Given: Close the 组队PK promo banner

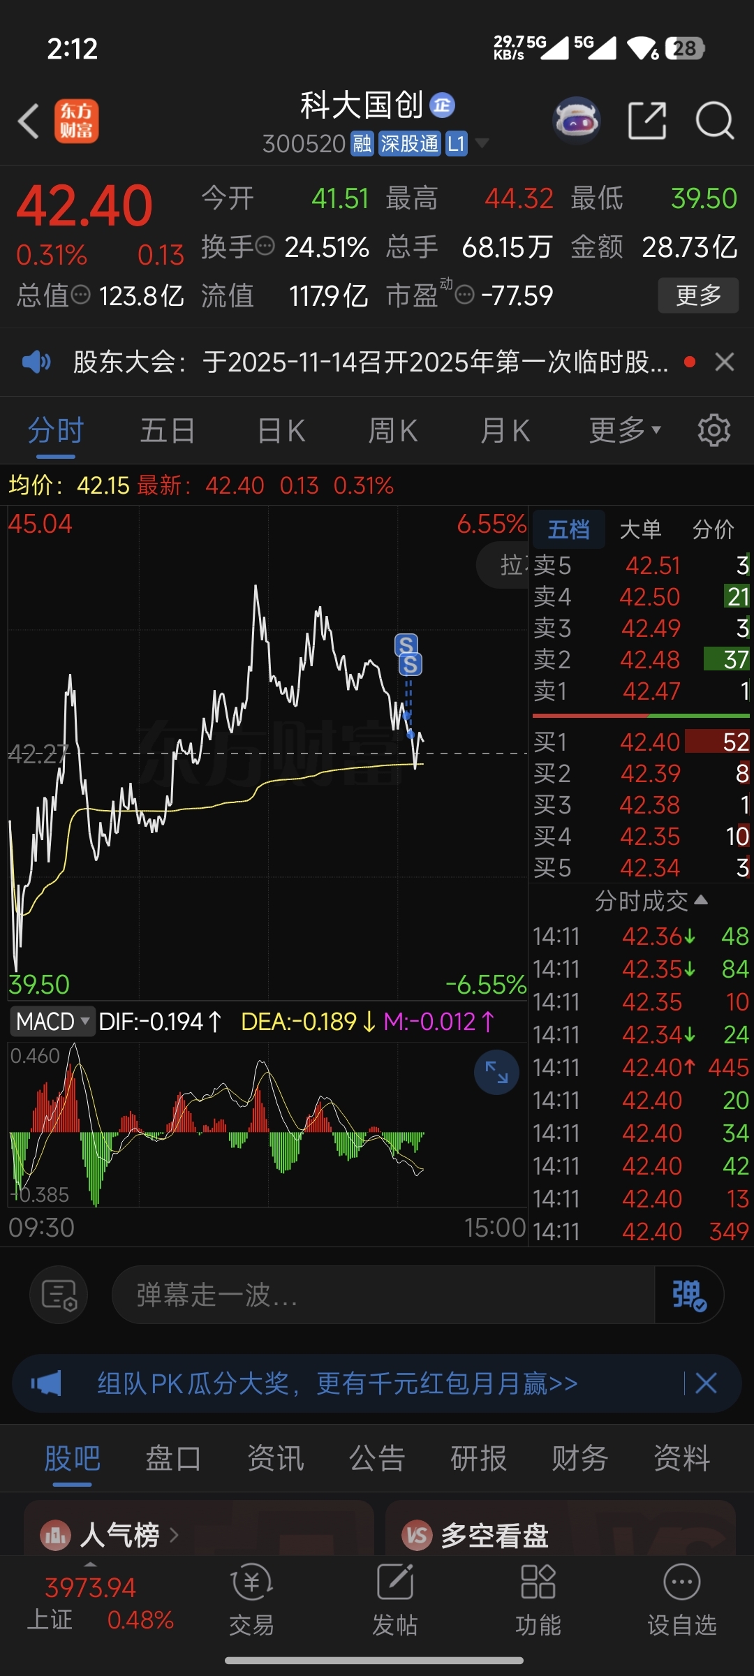Looking at the screenshot, I should click(706, 1383).
